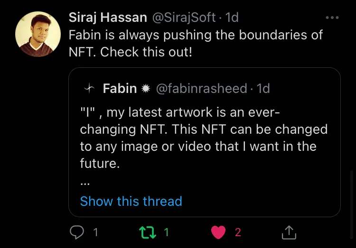Screen dimensions: 356x248
Task: Open Siraj Hassan's profile picture
Action: tap(38, 35)
